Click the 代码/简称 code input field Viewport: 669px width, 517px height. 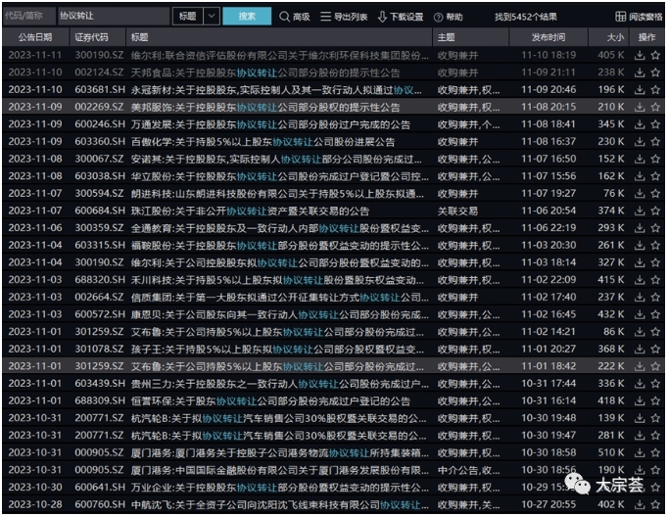[x=29, y=17]
